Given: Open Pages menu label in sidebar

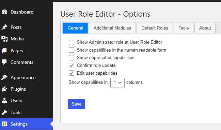Looking at the screenshot, I should [17, 51].
